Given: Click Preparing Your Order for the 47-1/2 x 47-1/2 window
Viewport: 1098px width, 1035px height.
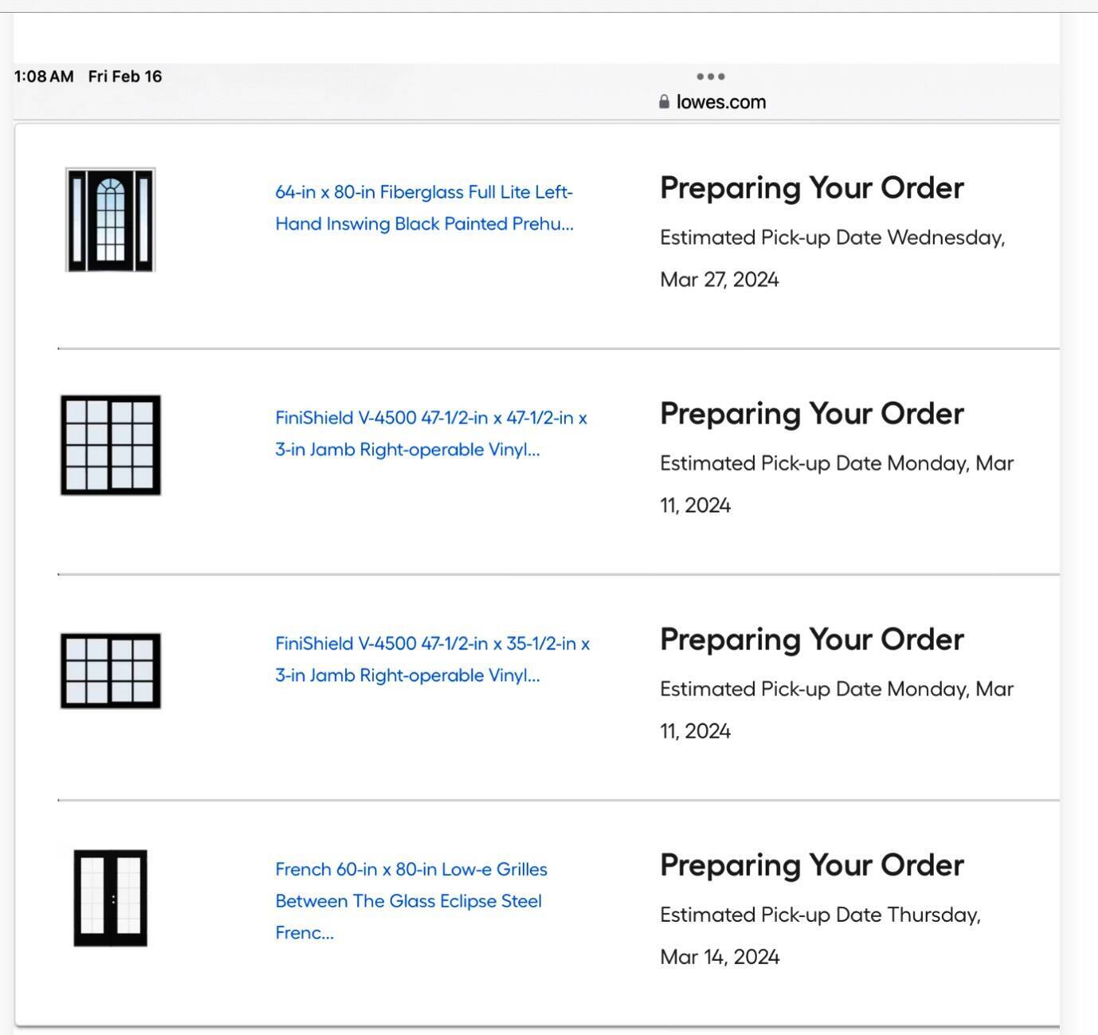Looking at the screenshot, I should [x=811, y=414].
